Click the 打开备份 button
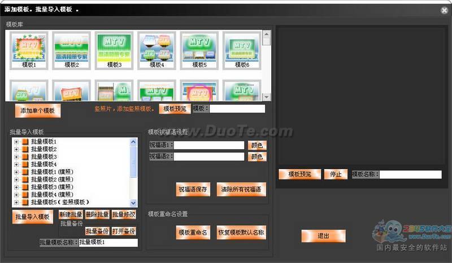 [x=124, y=231]
